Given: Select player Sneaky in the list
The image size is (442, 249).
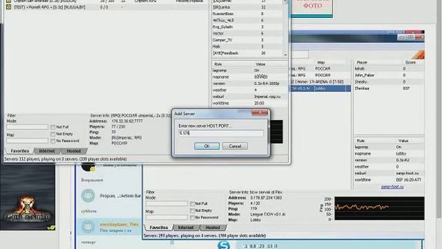Looking at the screenshot, I should click(389, 82).
